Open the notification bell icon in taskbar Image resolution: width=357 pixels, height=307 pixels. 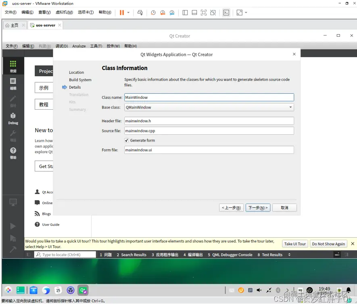point(349,290)
